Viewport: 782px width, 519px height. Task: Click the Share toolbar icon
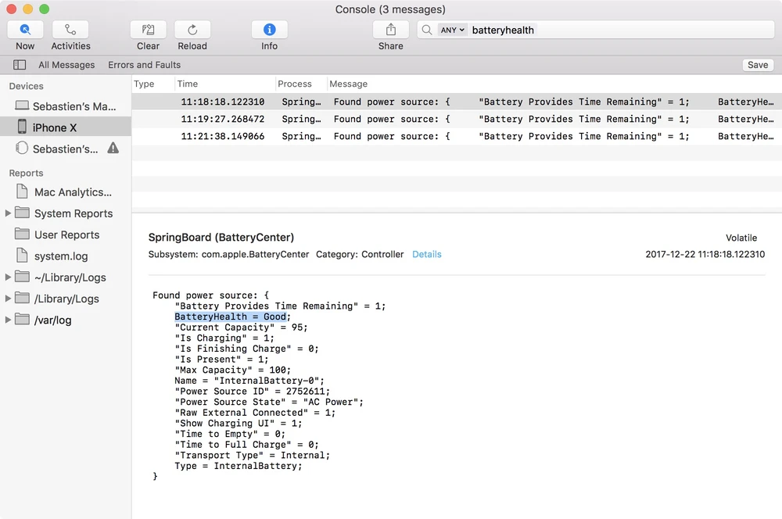tap(391, 30)
